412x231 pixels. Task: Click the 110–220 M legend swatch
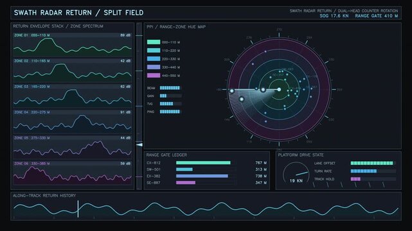(x=154, y=50)
